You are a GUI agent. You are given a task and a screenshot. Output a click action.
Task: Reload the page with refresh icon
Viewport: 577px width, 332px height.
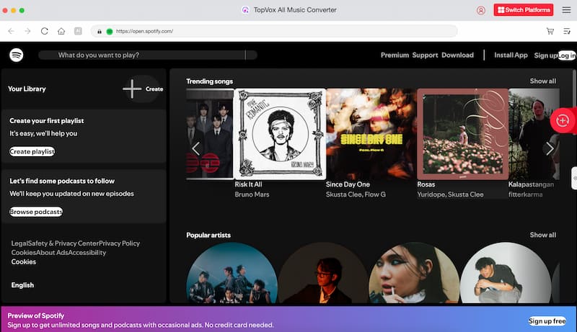45,31
